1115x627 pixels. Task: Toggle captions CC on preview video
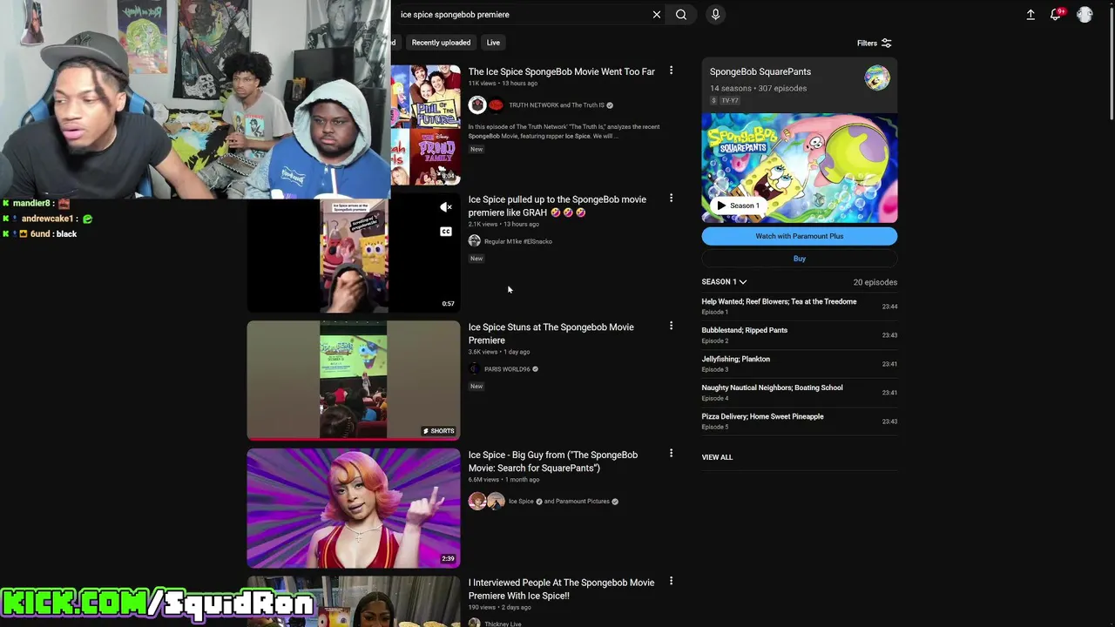pos(446,232)
